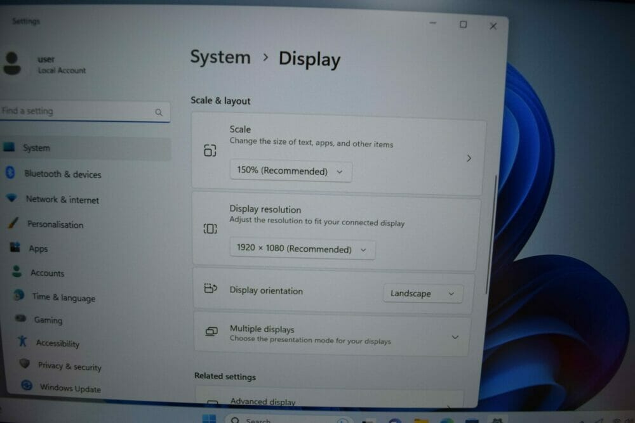The width and height of the screenshot is (635, 423).
Task: Open the Landscape orientation dropdown
Action: [422, 294]
